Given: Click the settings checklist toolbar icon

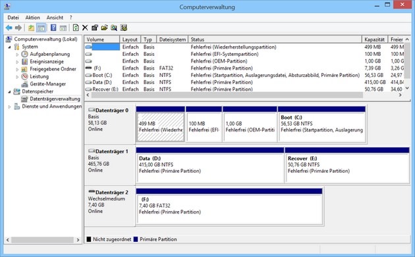Looking at the screenshot, I should click(124, 28).
